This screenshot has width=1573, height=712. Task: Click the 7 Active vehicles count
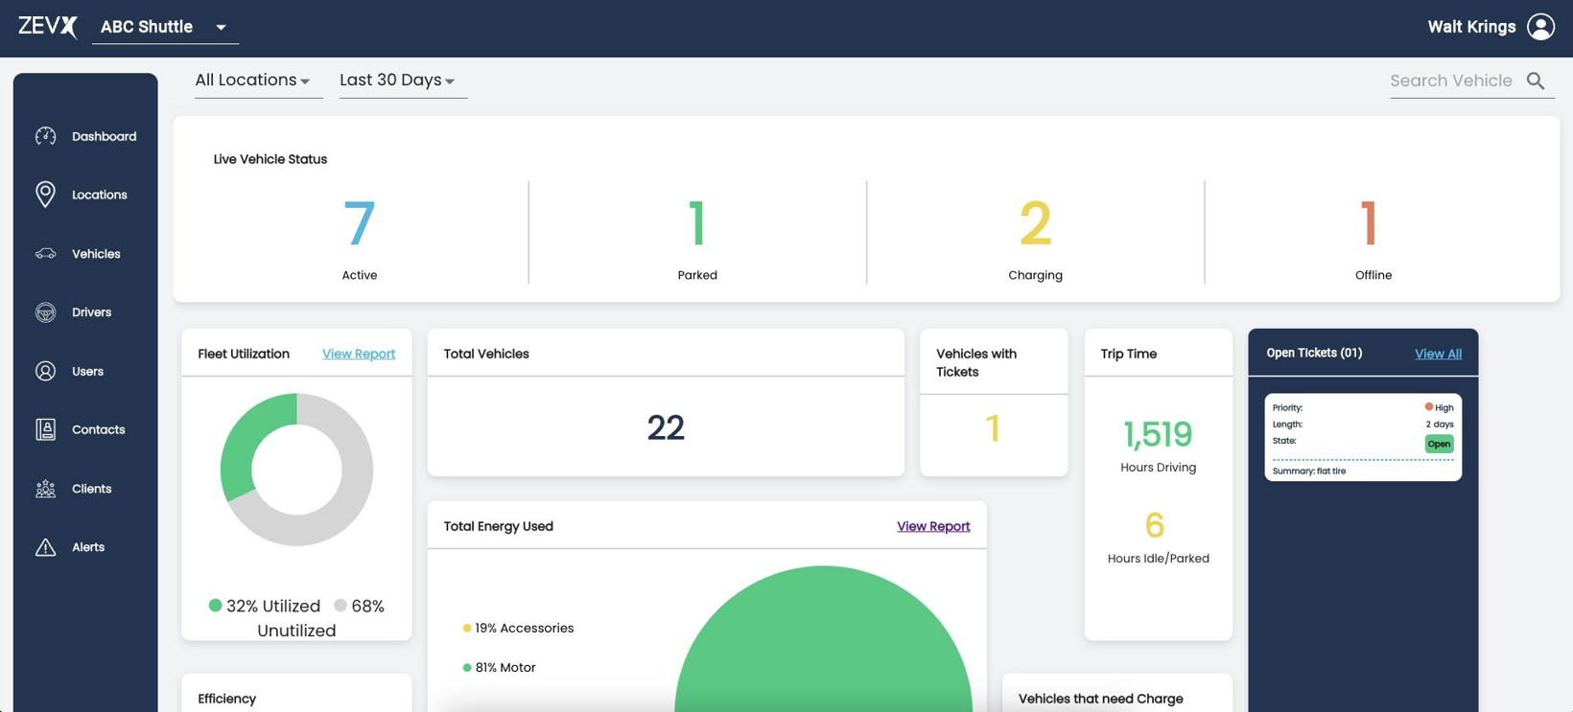[359, 223]
